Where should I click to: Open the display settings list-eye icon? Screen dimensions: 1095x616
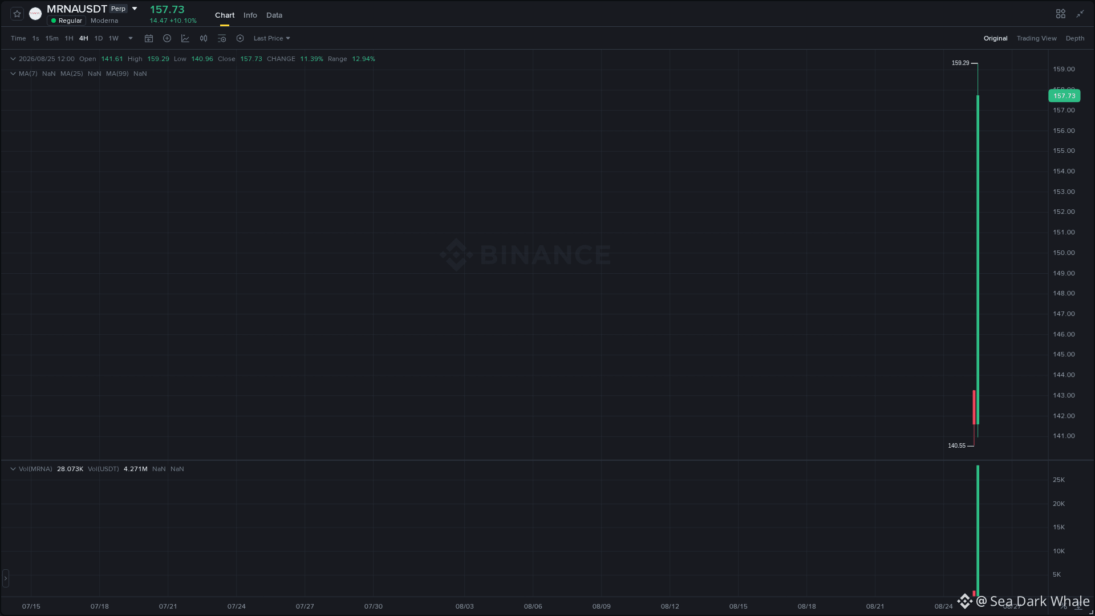tap(222, 38)
